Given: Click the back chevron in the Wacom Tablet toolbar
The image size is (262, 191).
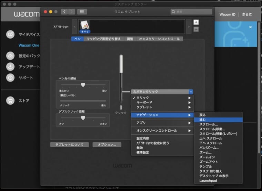Looking at the screenshot, I should pos(64,12).
